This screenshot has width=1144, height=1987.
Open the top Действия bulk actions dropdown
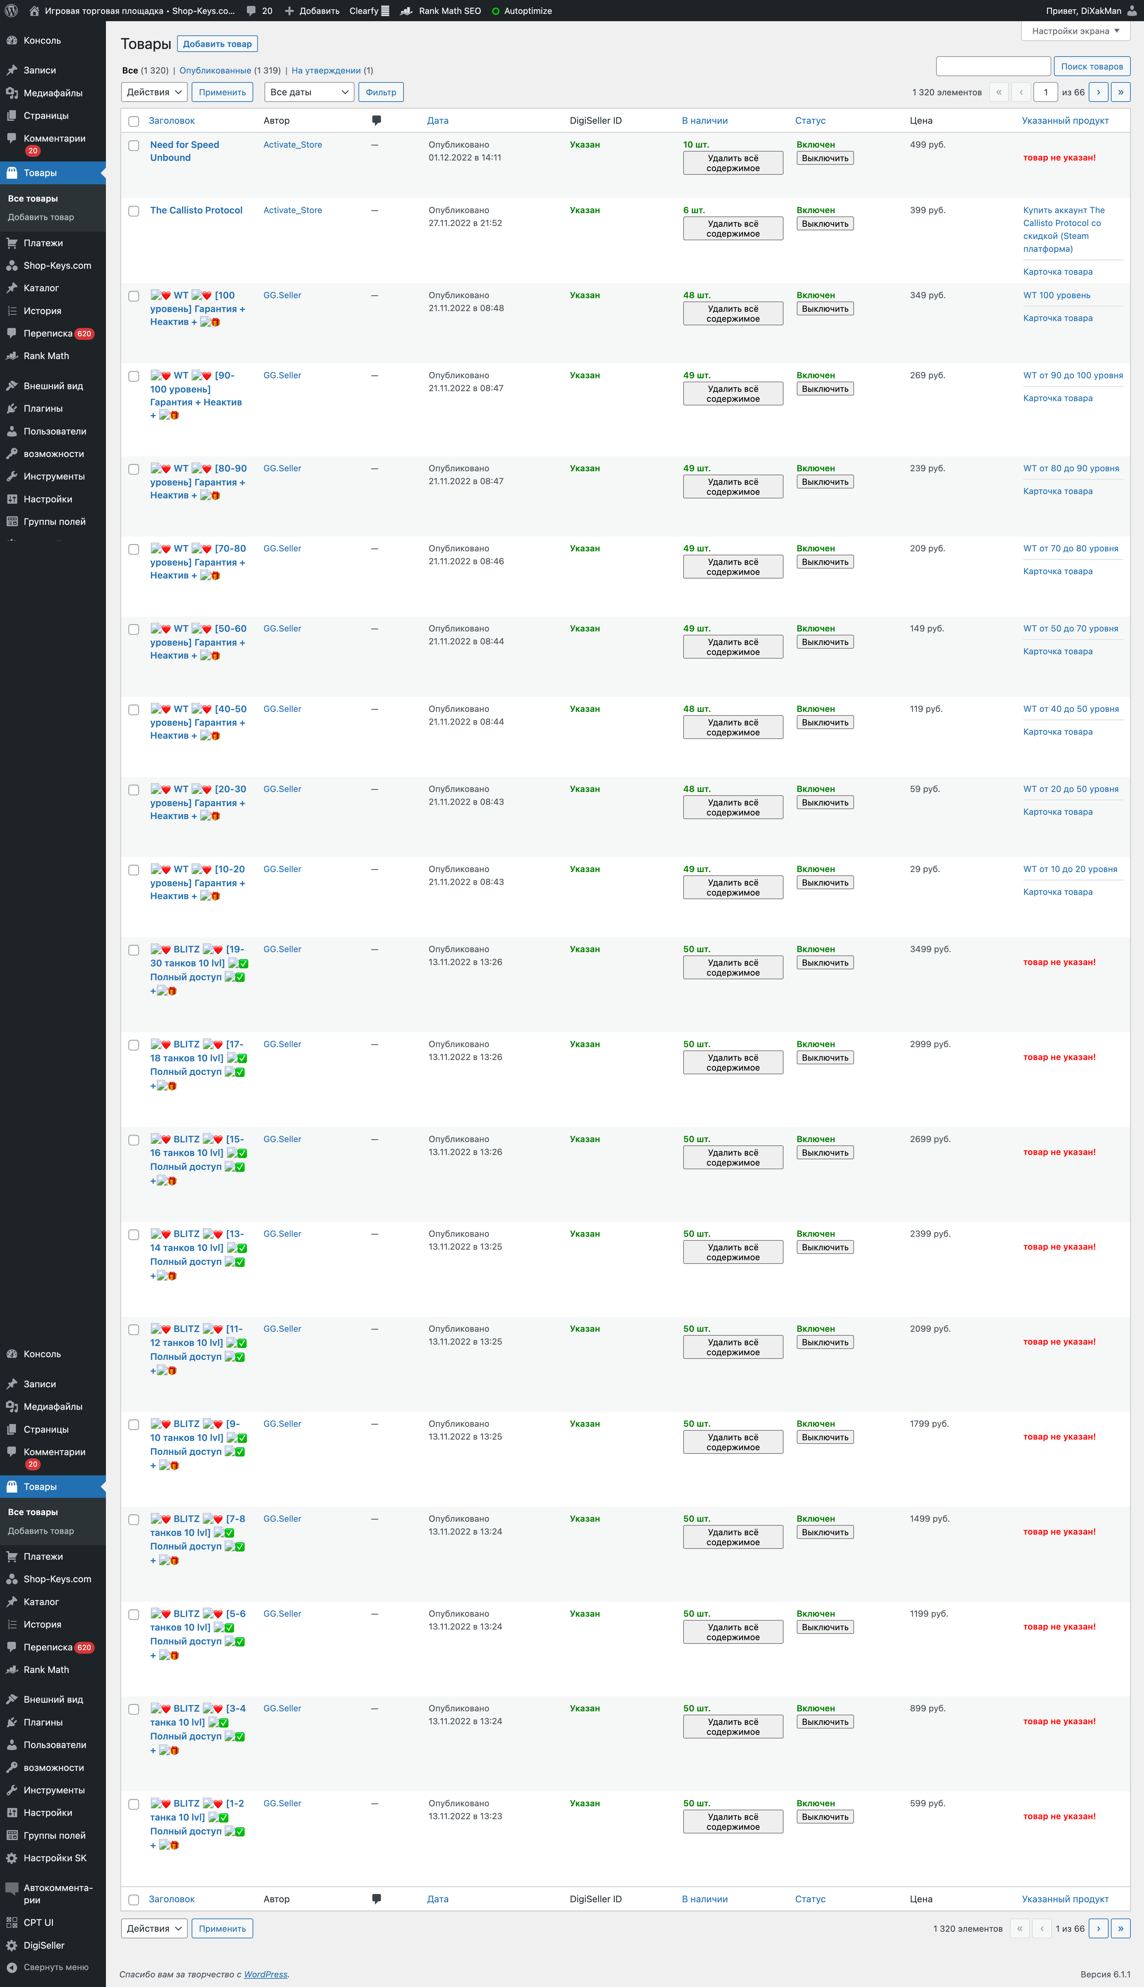[154, 92]
